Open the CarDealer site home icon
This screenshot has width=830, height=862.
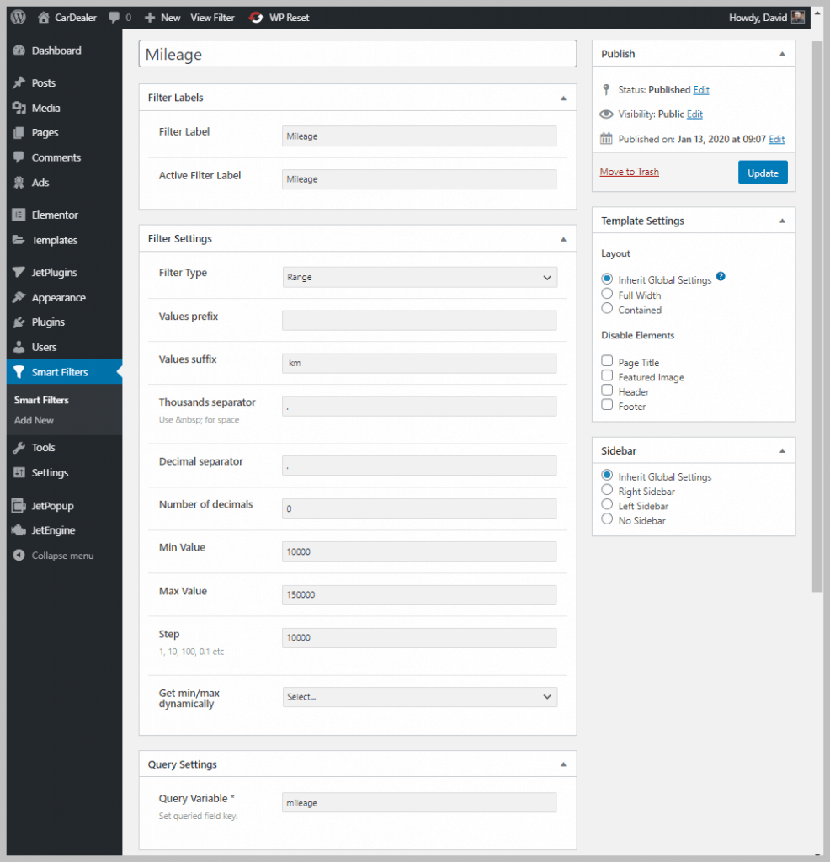point(44,17)
